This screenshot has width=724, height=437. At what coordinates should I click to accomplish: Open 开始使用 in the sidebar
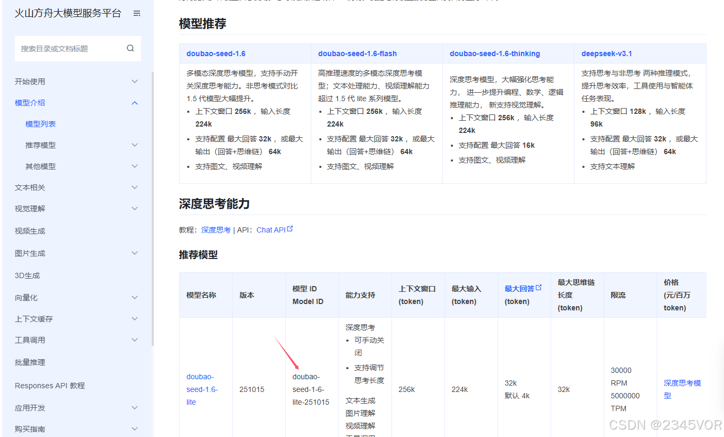coord(30,82)
